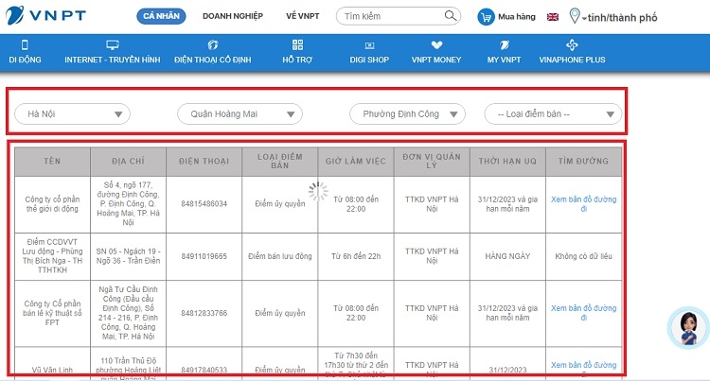The image size is (710, 381).
Task: Click the TÌM ĐƯỜNG column header
Action: coord(583,161)
